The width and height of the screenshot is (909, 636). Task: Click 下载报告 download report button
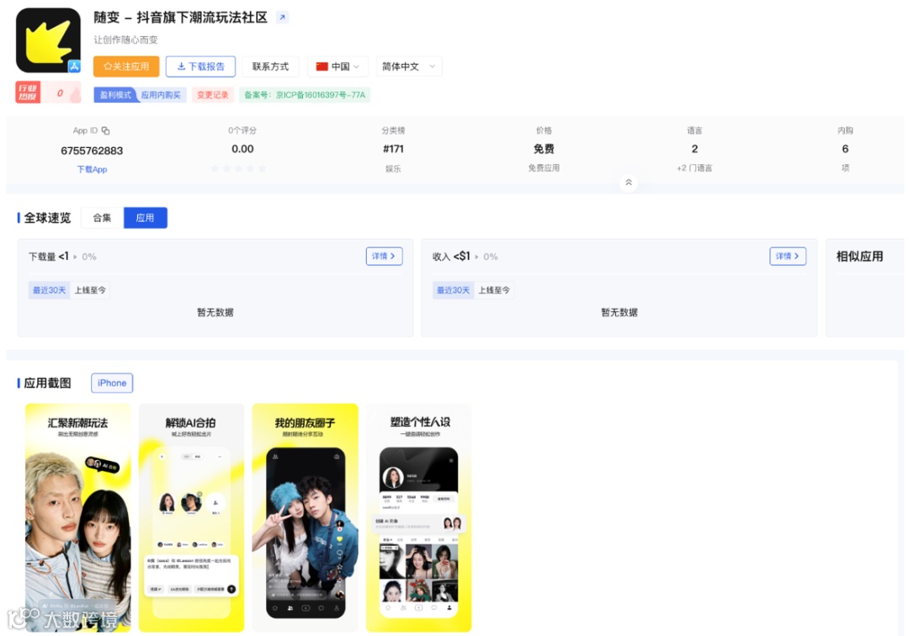pyautogui.click(x=200, y=66)
